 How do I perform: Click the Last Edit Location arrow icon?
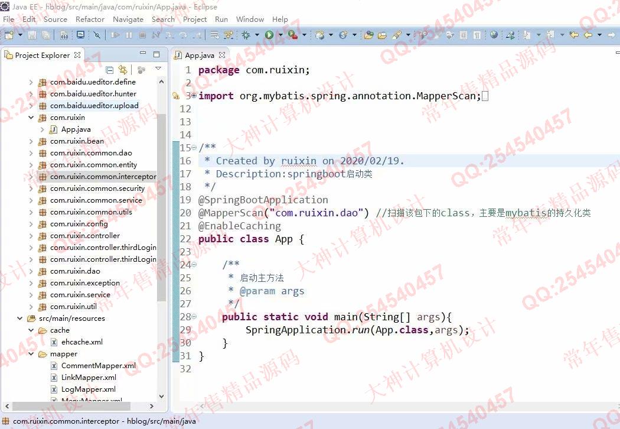click(573, 35)
